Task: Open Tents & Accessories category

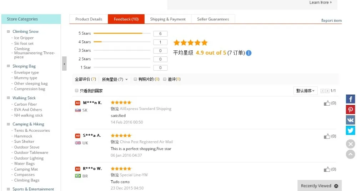Action: pos(32,130)
